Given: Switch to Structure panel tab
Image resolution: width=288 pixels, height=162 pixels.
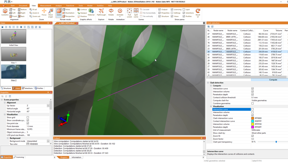Looking at the screenshot, I should click(6, 88).
